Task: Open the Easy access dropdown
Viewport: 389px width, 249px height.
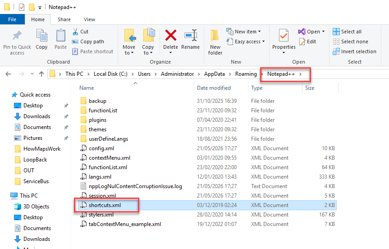Action: pos(264,41)
